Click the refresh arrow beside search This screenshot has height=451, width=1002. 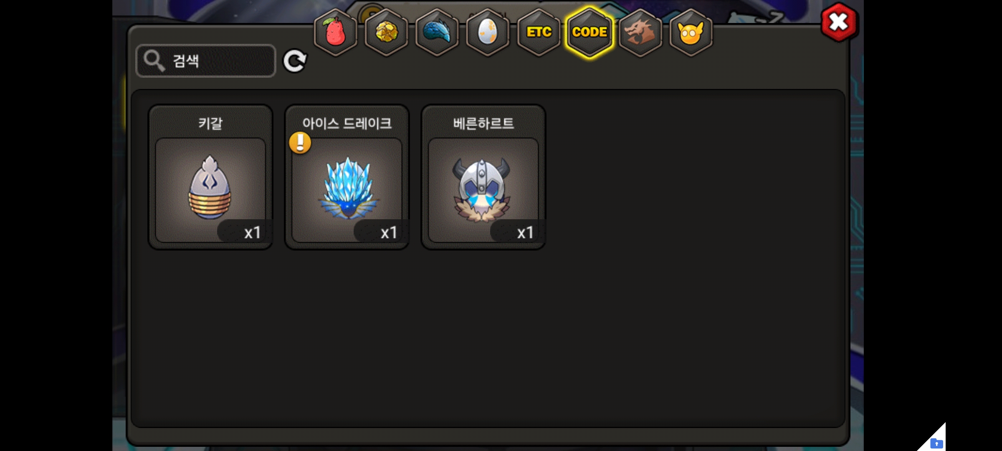coord(295,61)
